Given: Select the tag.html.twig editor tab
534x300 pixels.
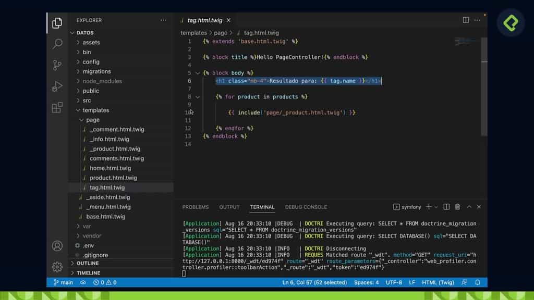Looking at the screenshot, I should pyautogui.click(x=205, y=20).
